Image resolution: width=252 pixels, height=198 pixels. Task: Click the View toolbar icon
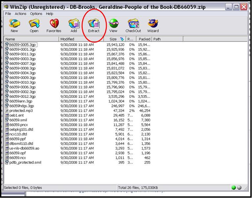[x=113, y=23]
